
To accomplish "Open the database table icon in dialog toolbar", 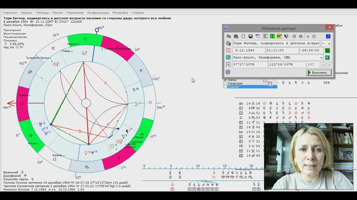I will [x=258, y=36].
